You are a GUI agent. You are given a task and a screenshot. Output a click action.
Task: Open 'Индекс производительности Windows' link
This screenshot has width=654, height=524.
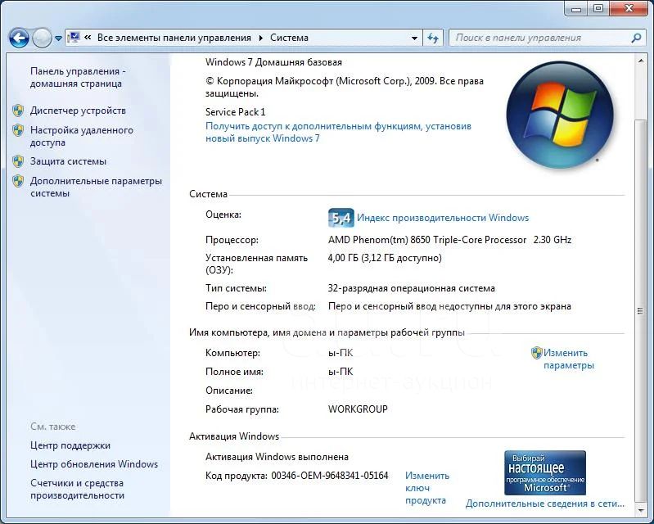coord(443,218)
